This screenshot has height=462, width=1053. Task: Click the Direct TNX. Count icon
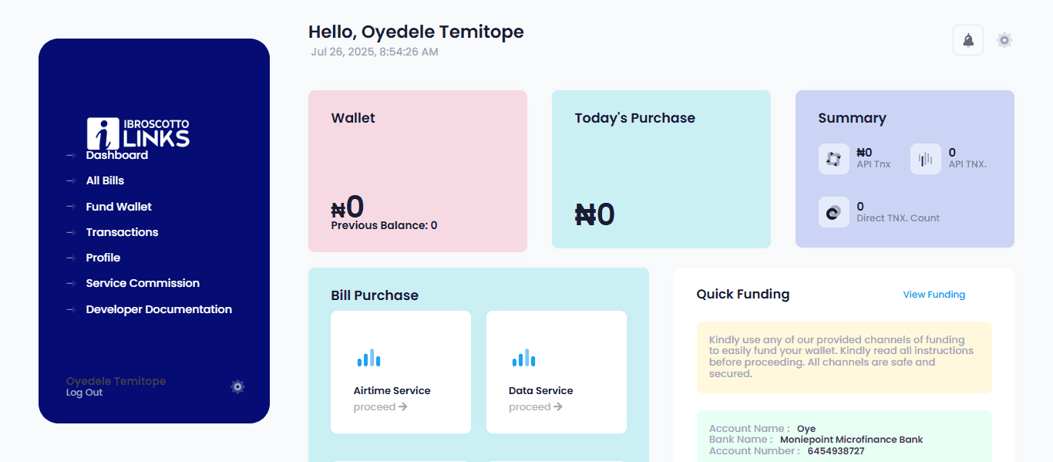coord(833,212)
